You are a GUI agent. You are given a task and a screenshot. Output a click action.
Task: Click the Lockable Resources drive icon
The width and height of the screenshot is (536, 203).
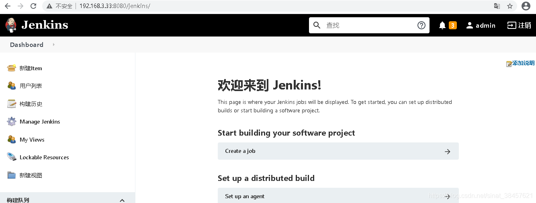(12, 157)
